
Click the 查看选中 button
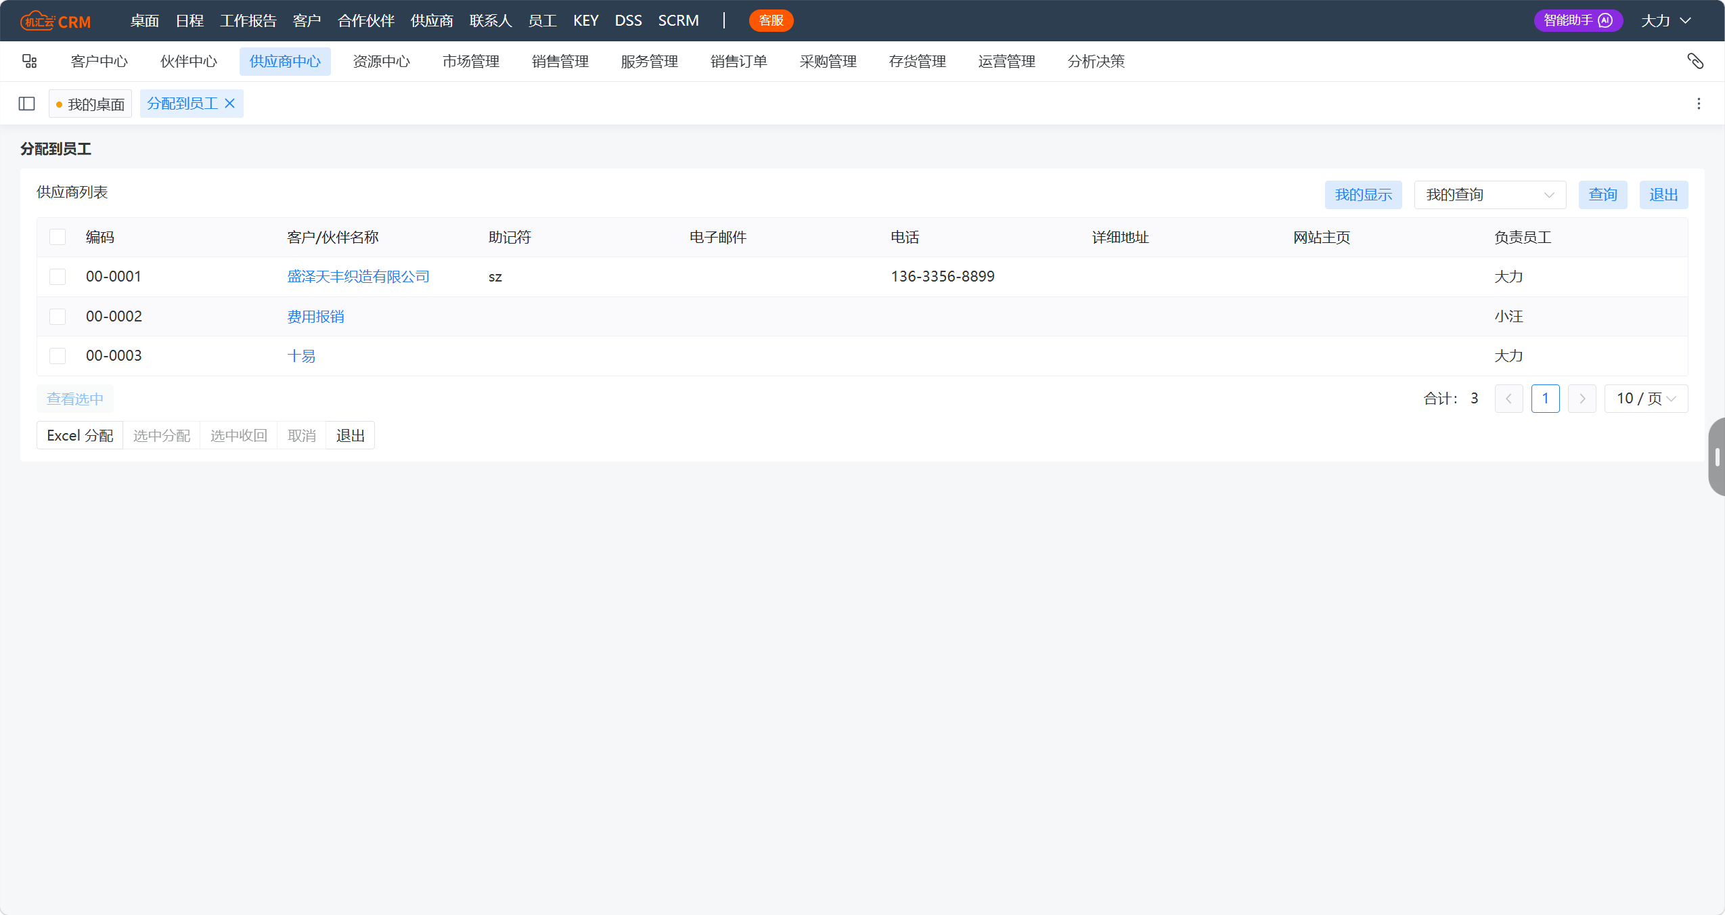click(75, 399)
